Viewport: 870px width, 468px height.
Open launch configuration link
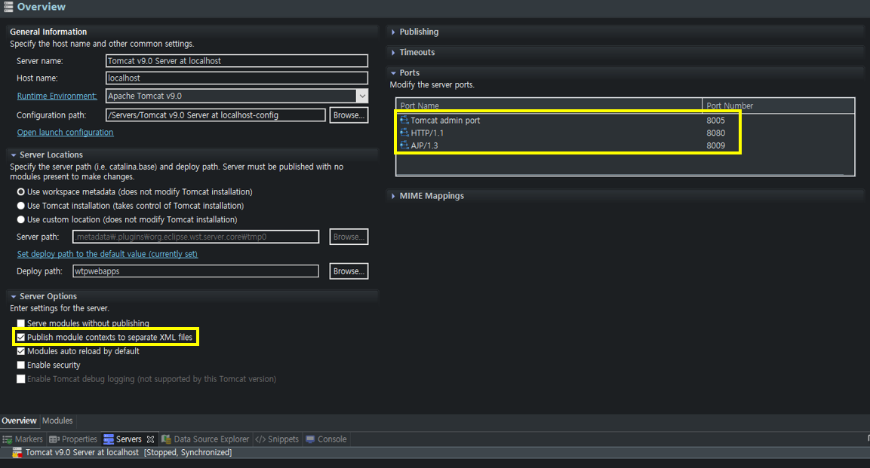coord(66,133)
